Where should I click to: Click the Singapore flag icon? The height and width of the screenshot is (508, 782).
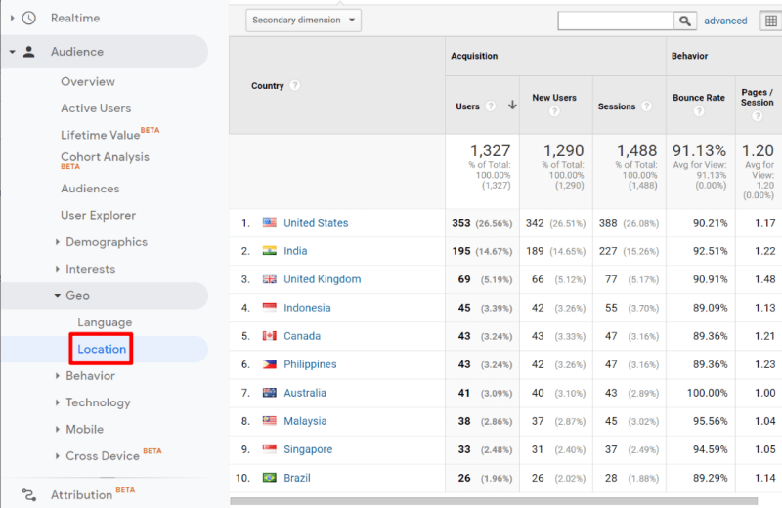click(x=270, y=449)
